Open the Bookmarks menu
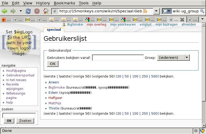Image resolution: width=206 pixels, height=134 pixels. [x=64, y=3]
